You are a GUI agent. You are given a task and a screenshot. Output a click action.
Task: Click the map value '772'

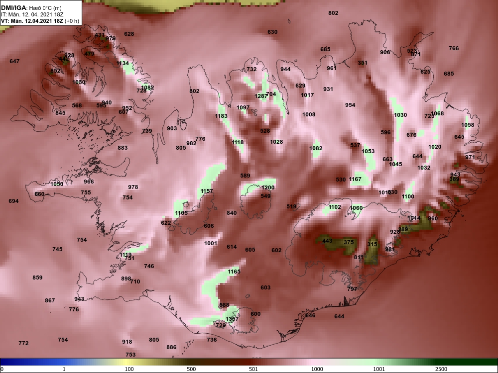tap(23, 343)
